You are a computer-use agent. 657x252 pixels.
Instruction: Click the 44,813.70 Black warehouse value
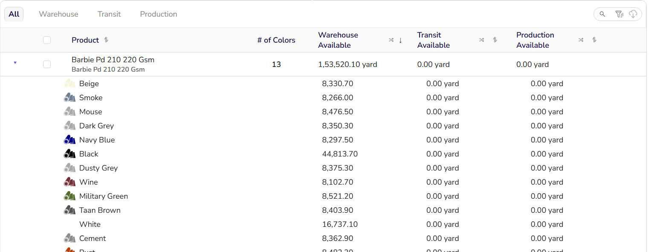click(x=340, y=154)
